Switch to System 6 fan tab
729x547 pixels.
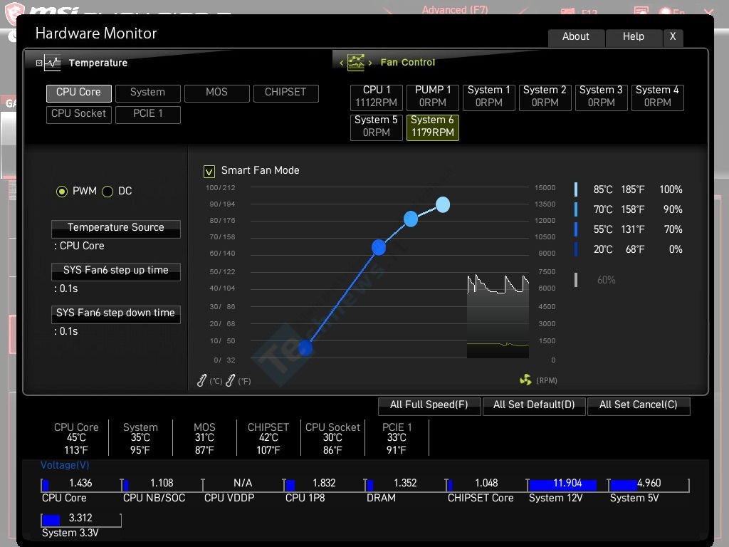click(433, 127)
